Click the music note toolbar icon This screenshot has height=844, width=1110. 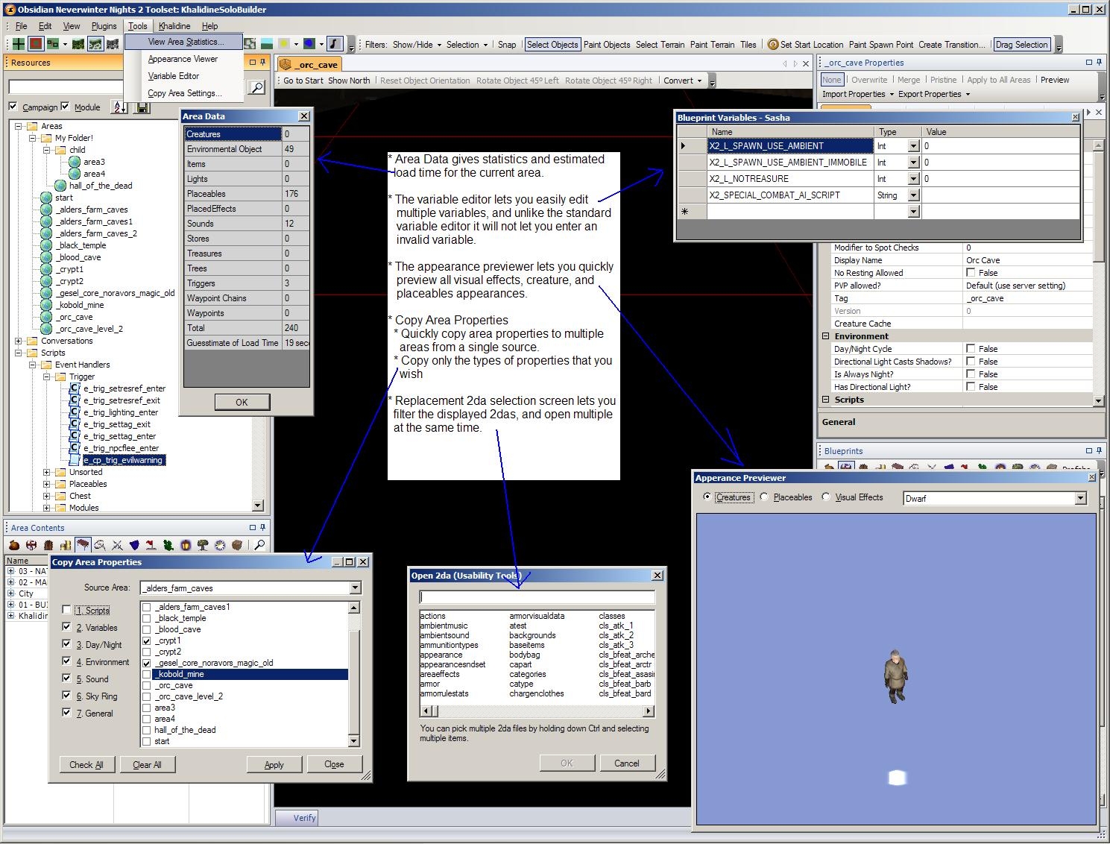pyautogui.click(x=335, y=44)
